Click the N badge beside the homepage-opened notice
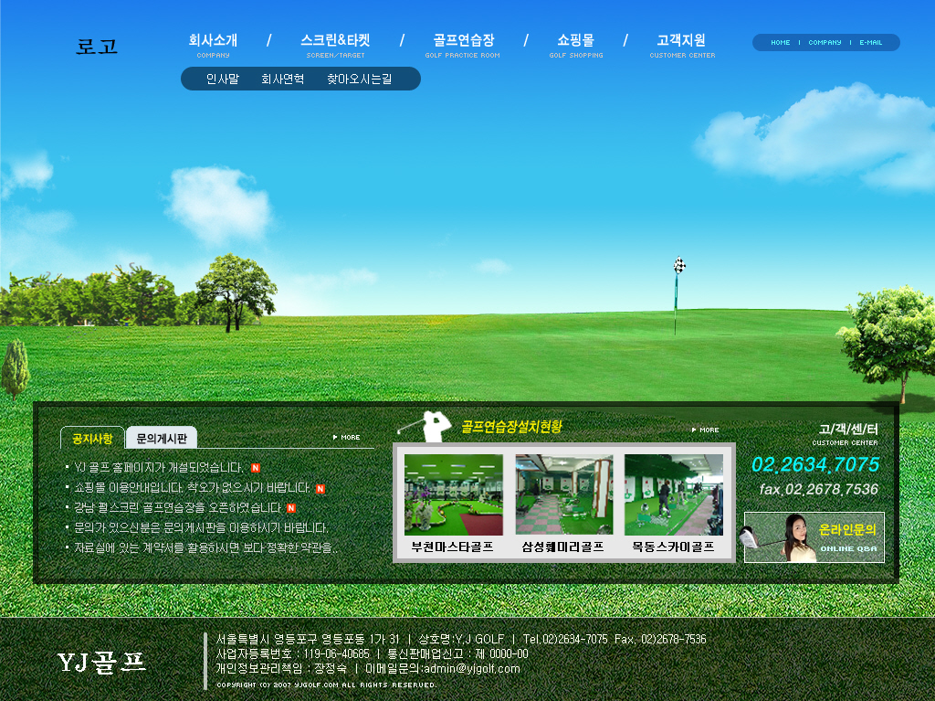 (x=256, y=468)
